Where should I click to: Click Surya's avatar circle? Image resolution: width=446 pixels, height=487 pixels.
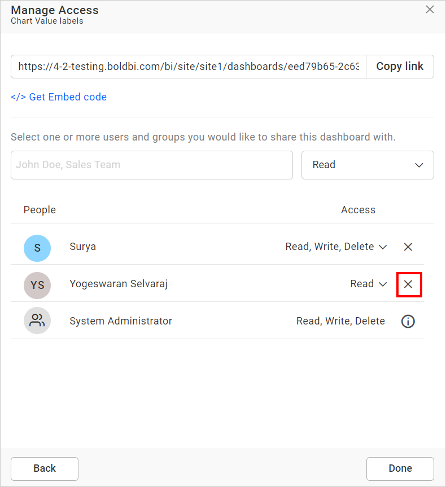[x=37, y=247]
